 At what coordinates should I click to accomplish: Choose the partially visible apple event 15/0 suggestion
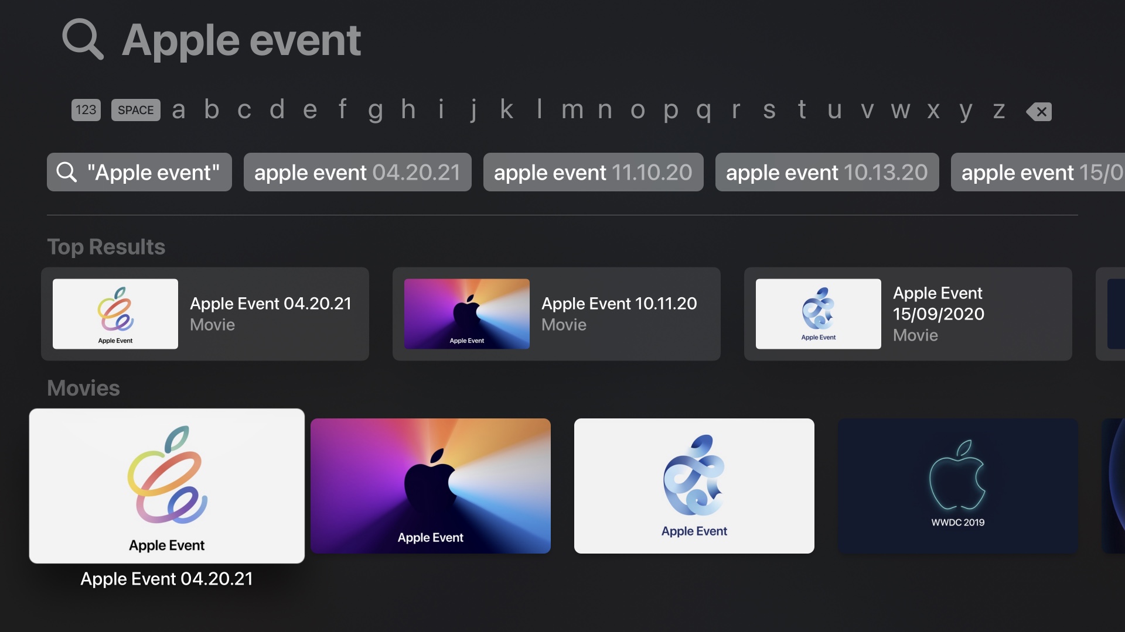(x=1038, y=172)
